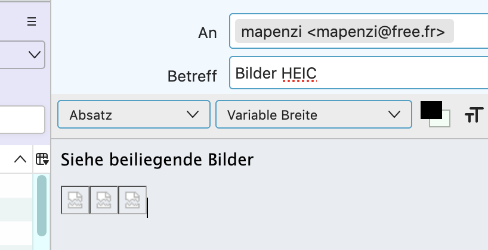This screenshot has height=250, width=488.
Task: Open the column picker icon
Action: pyautogui.click(x=41, y=159)
